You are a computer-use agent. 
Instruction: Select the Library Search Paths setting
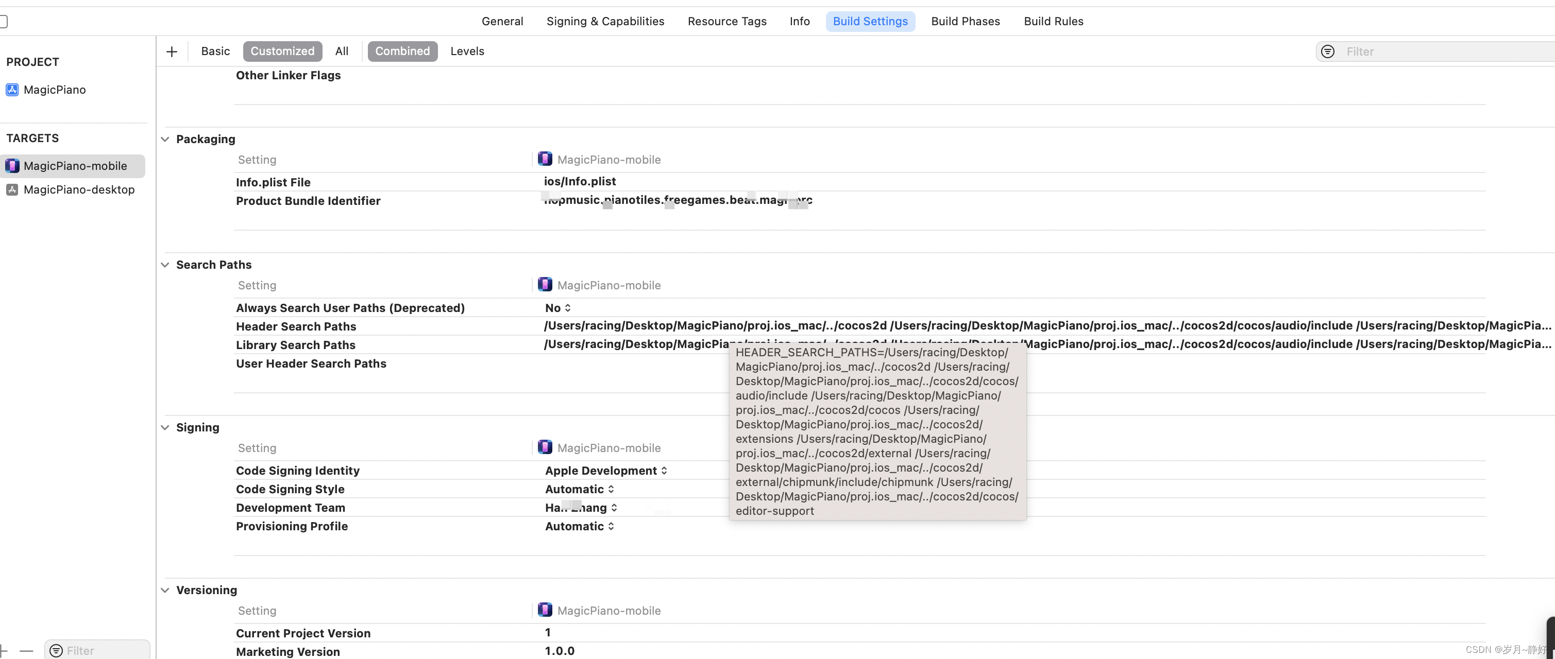pos(295,345)
